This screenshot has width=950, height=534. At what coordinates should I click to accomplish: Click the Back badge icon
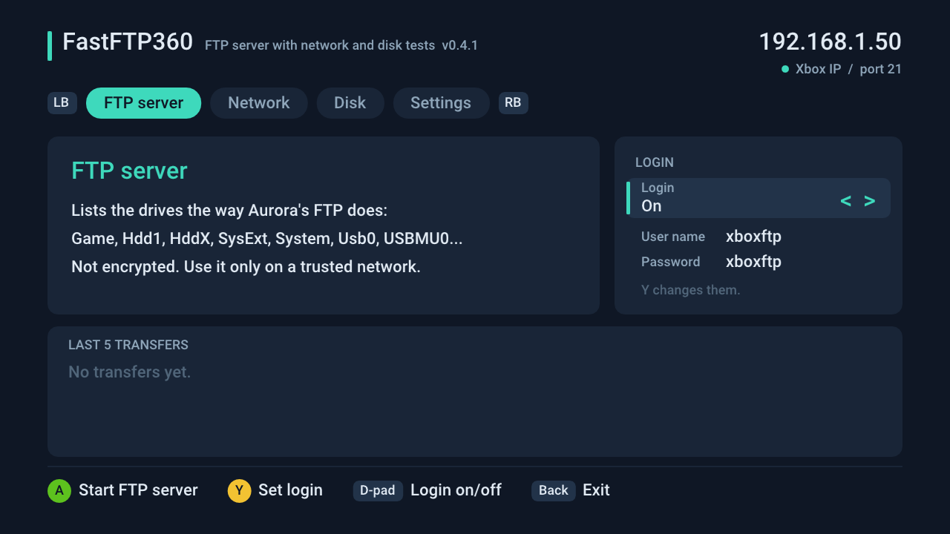(554, 490)
